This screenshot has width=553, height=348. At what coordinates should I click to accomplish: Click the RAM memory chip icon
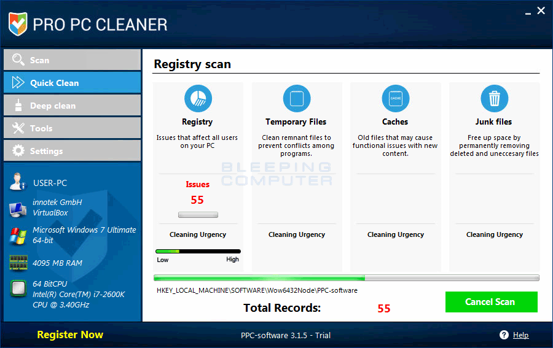click(18, 263)
